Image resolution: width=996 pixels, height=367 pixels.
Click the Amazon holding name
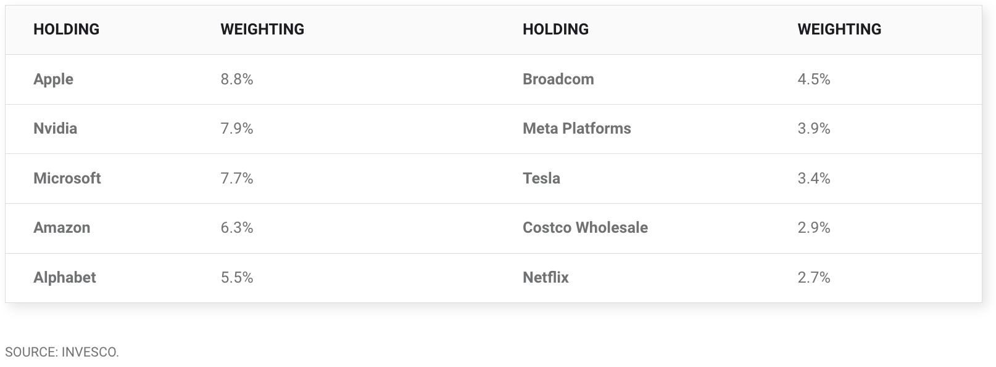[62, 228]
